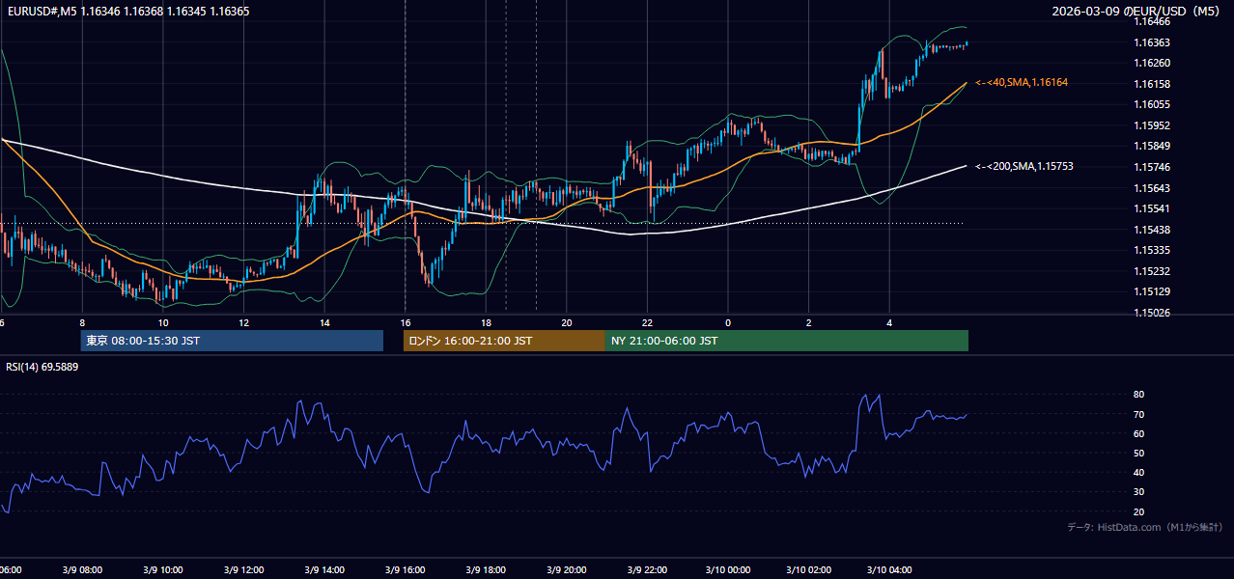
Task: Click hour label 18 under the price chart
Action: pos(486,322)
